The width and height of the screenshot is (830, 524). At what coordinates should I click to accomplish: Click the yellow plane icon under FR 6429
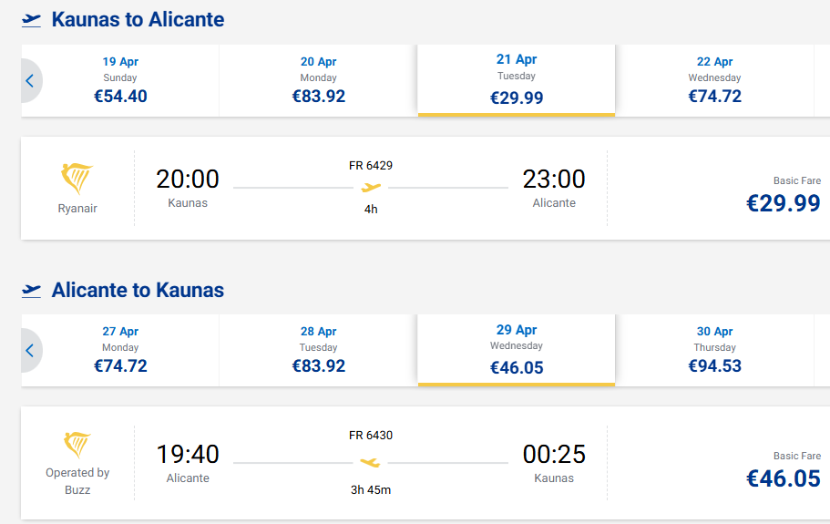[x=370, y=188]
